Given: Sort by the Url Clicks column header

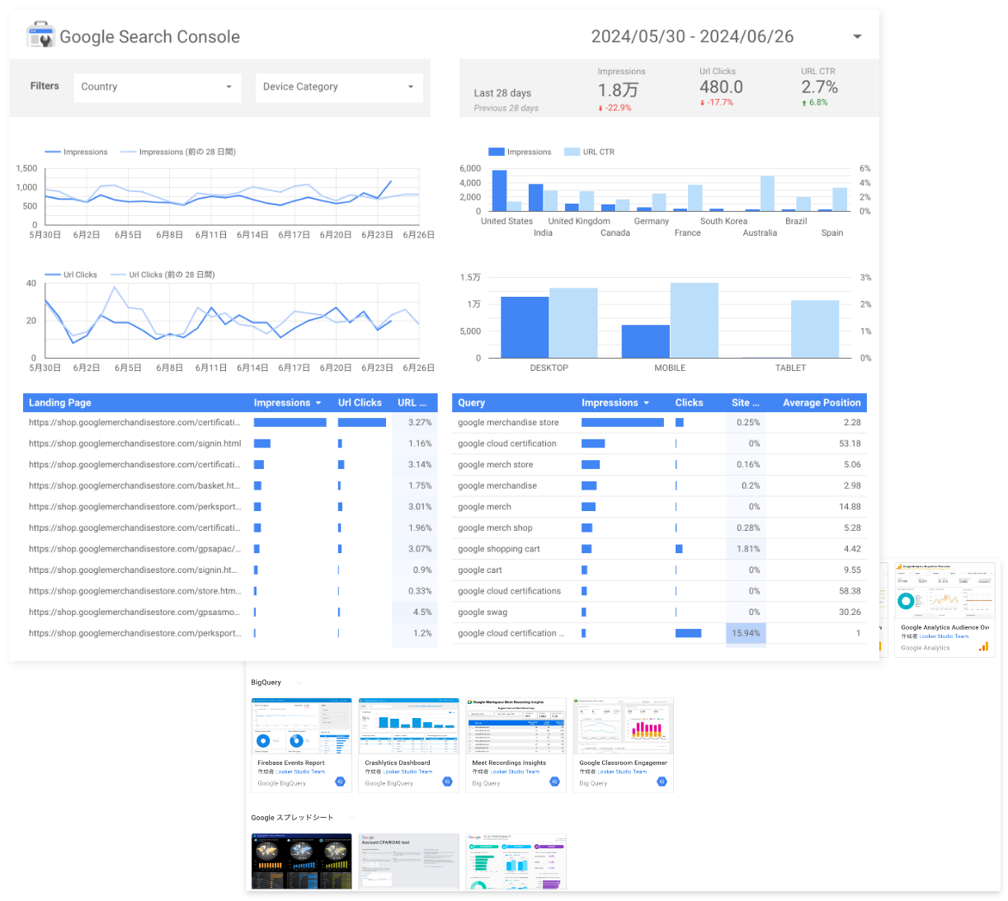Looking at the screenshot, I should (x=360, y=403).
